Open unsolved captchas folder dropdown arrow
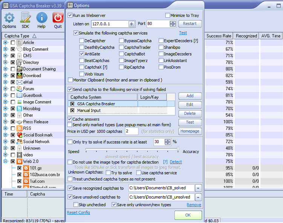Image resolution: width=283 pixels, height=223 pixels. [x=198, y=197]
